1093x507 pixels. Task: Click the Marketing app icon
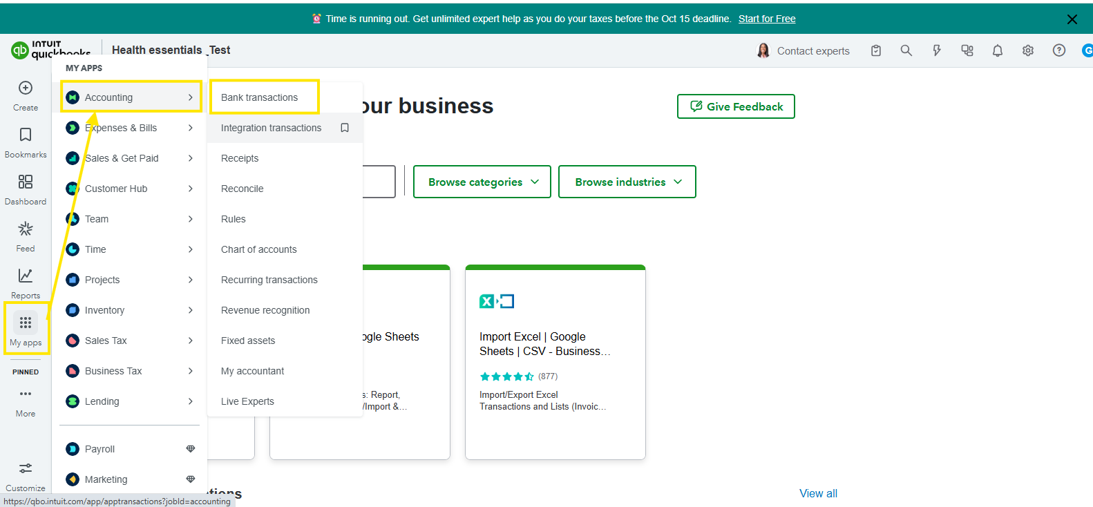73,479
